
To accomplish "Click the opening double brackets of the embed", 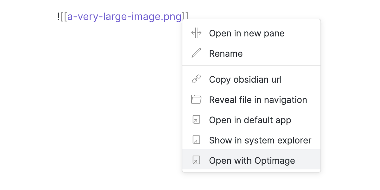I will coord(64,16).
